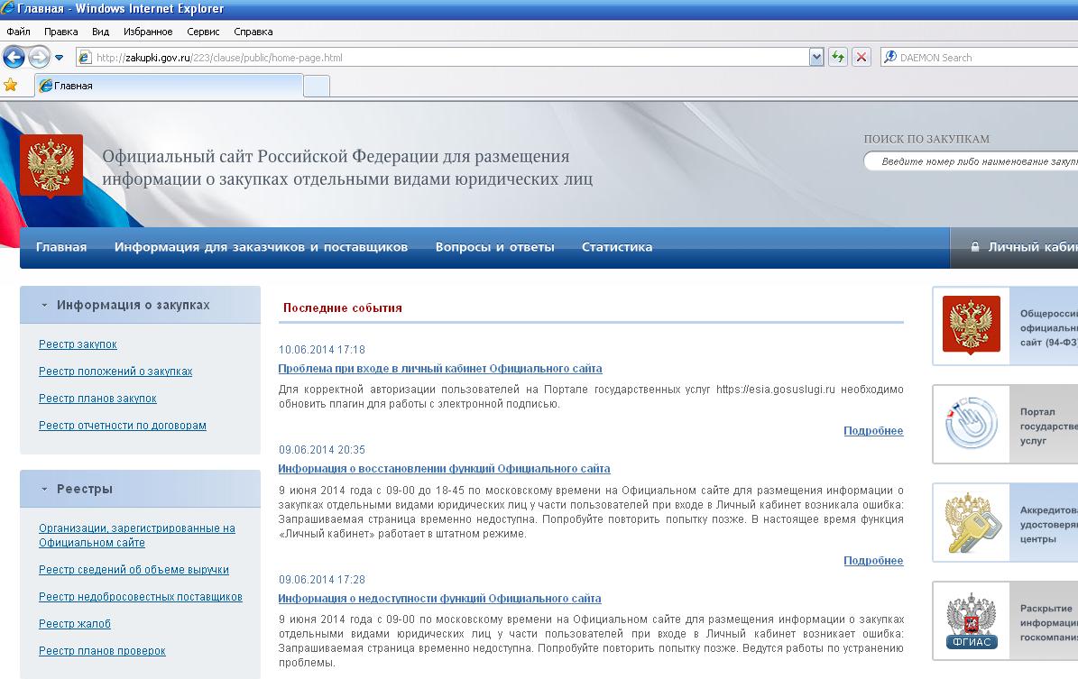Click Реестр недобросовестных поставщиков link

coord(140,597)
